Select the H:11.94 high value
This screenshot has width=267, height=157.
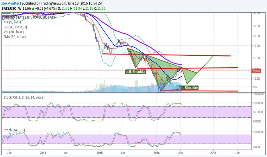(76, 8)
